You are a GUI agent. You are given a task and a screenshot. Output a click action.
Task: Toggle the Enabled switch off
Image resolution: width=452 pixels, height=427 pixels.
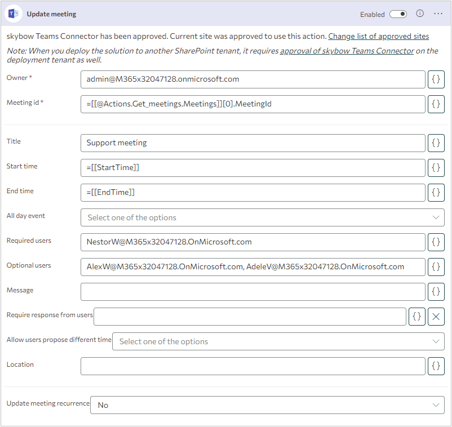(x=398, y=14)
